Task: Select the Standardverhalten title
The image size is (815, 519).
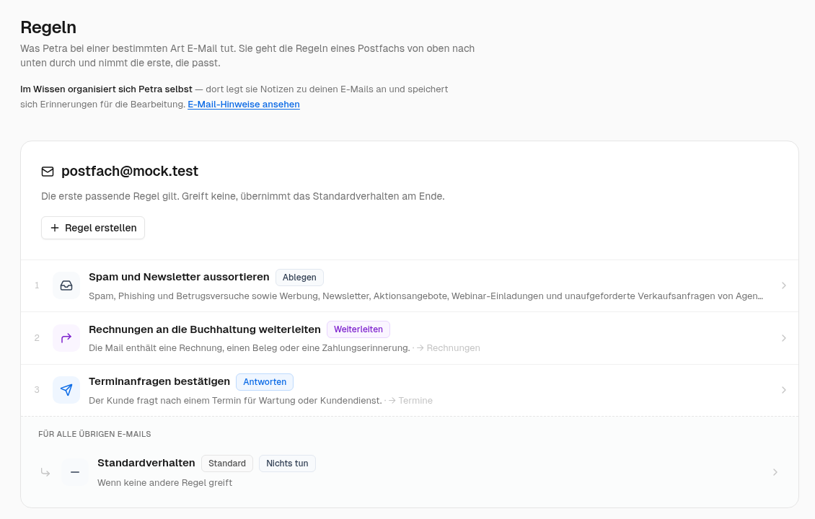Action: pyautogui.click(x=146, y=463)
